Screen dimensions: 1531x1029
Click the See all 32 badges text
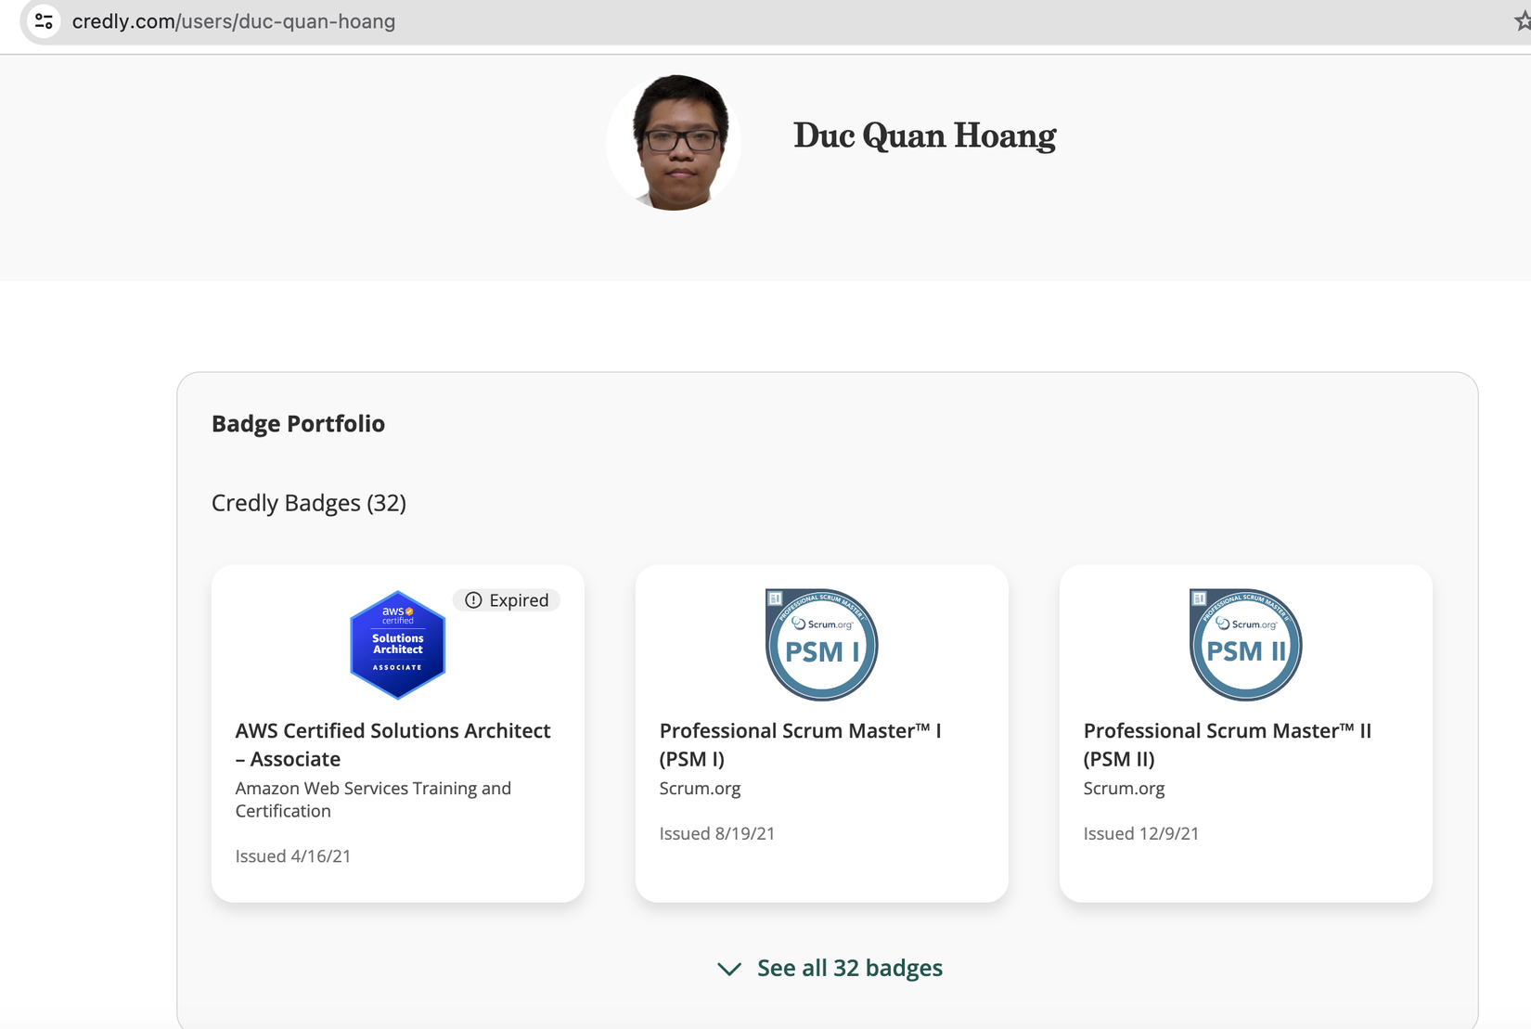click(849, 968)
